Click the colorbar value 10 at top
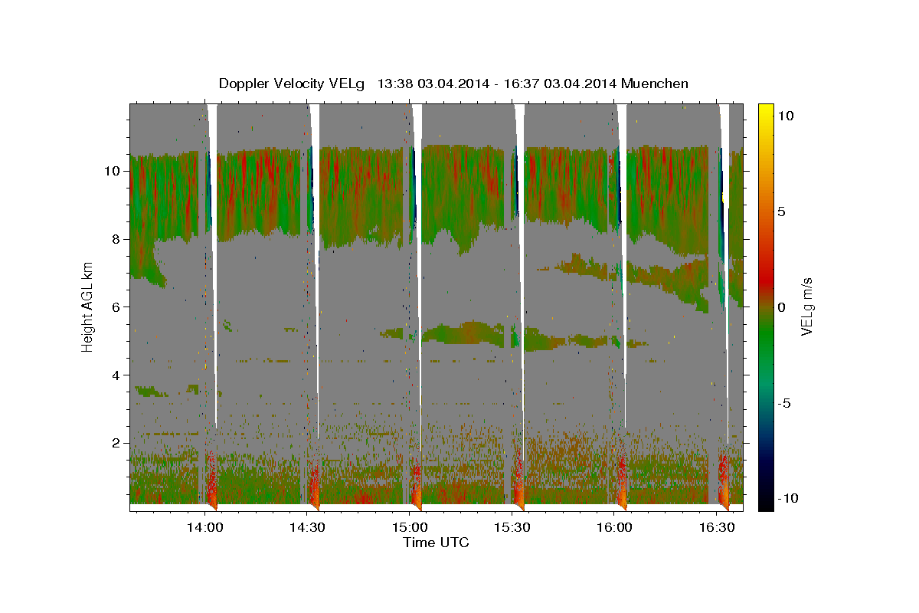 tap(787, 116)
